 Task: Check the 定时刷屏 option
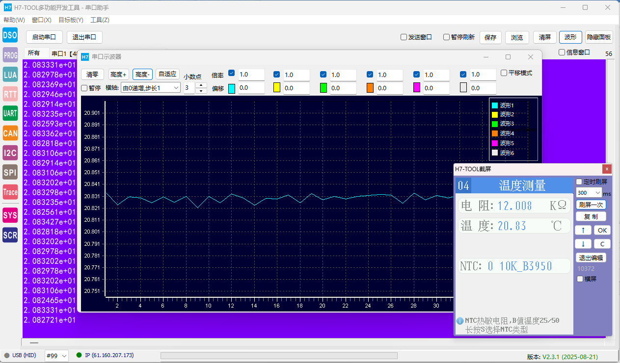(579, 182)
